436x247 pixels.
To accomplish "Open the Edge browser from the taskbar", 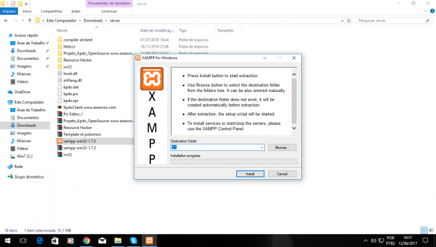I will [40, 240].
